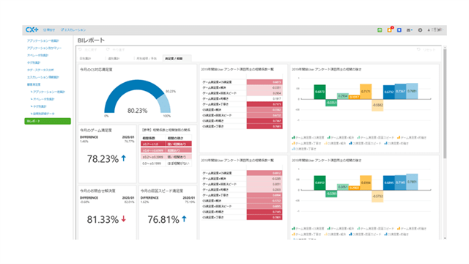The width and height of the screenshot is (469, 264).
Task: Click the -0.5732 bar in the 2018 chart
Action: click(x=377, y=196)
